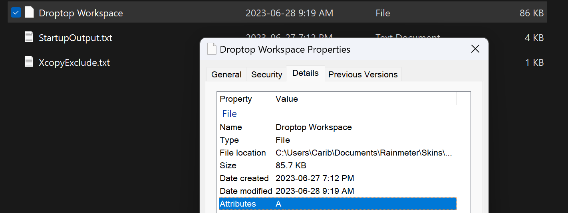568x213 pixels.
Task: Open the Security tab
Action: click(266, 74)
